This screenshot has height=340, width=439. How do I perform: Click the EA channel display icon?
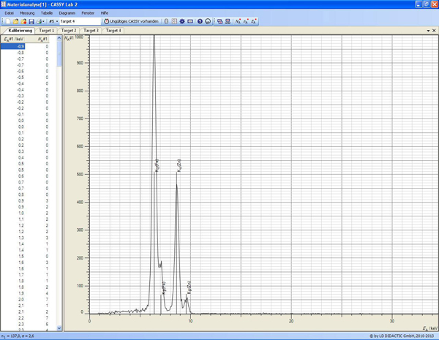(253, 21)
